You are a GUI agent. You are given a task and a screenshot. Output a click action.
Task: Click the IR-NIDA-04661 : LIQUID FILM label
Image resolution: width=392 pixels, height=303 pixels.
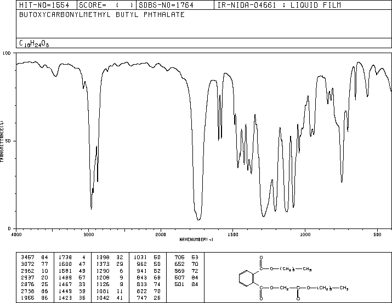279,5
